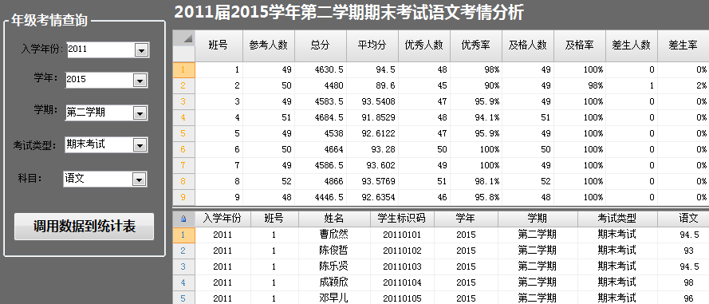This screenshot has width=709, height=304.
Task: Select the 优秀率 column header
Action: tap(475, 45)
